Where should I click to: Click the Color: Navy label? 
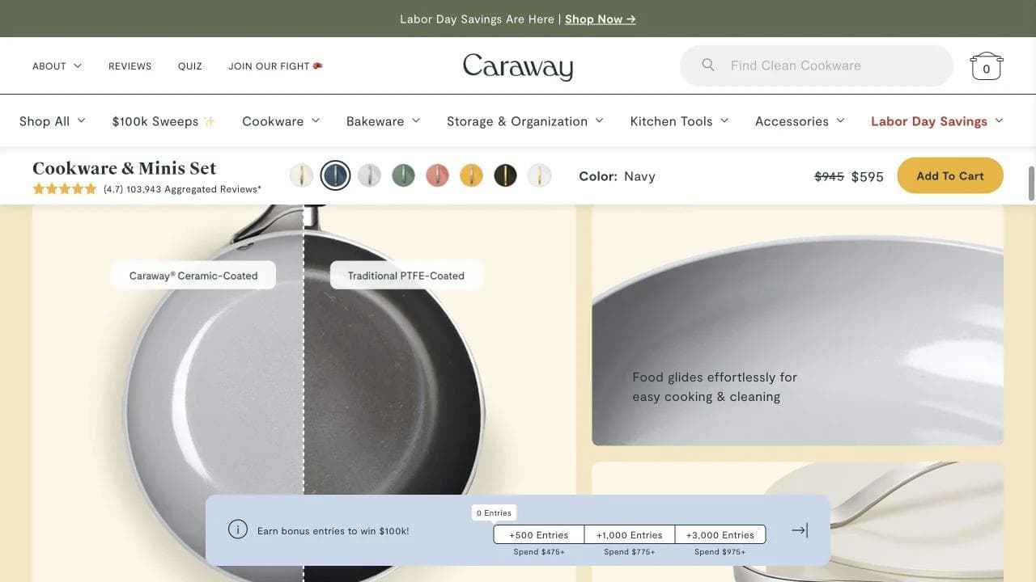point(617,176)
